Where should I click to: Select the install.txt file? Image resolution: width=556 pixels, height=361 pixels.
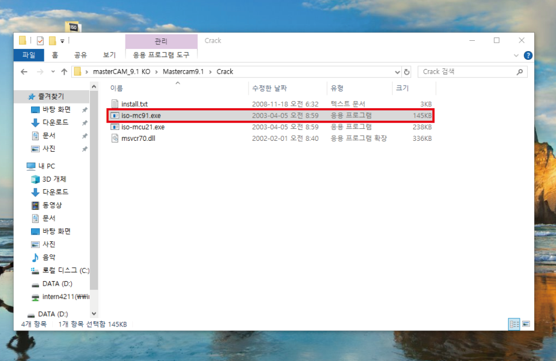pyautogui.click(x=134, y=104)
